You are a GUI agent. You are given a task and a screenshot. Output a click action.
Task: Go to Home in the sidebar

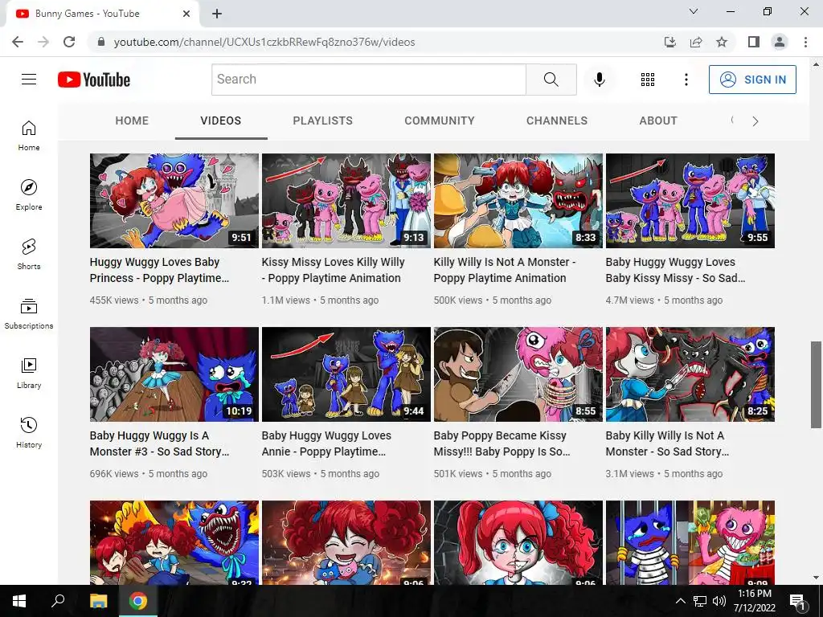[x=29, y=135]
